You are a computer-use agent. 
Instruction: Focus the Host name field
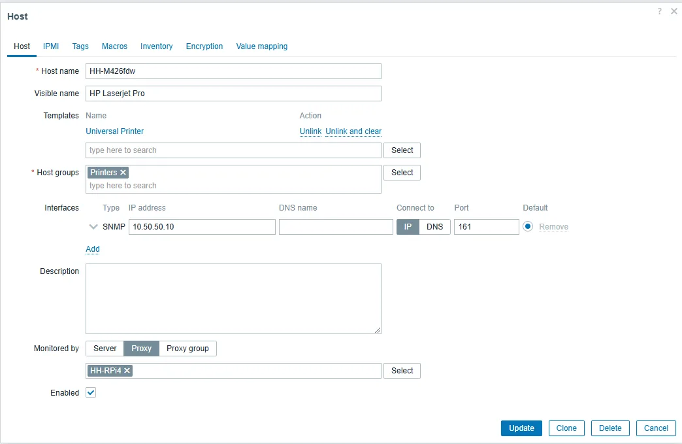tap(234, 71)
